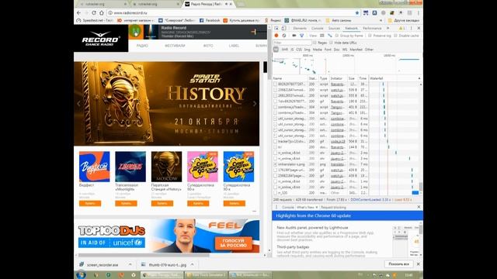Tick the Hide data URLs checkbox
497x279 pixels.
(x=332, y=43)
